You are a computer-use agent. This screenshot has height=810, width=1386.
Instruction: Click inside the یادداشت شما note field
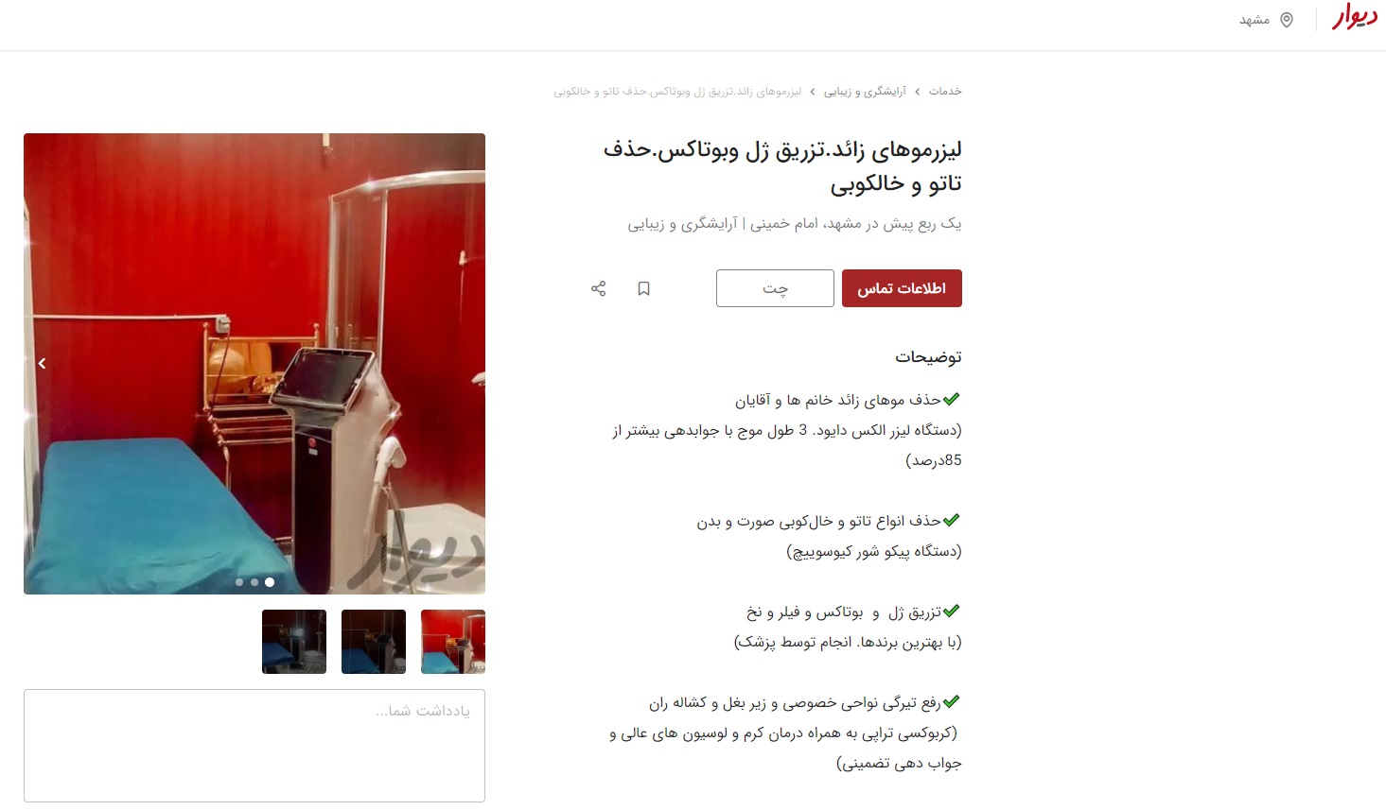254,746
